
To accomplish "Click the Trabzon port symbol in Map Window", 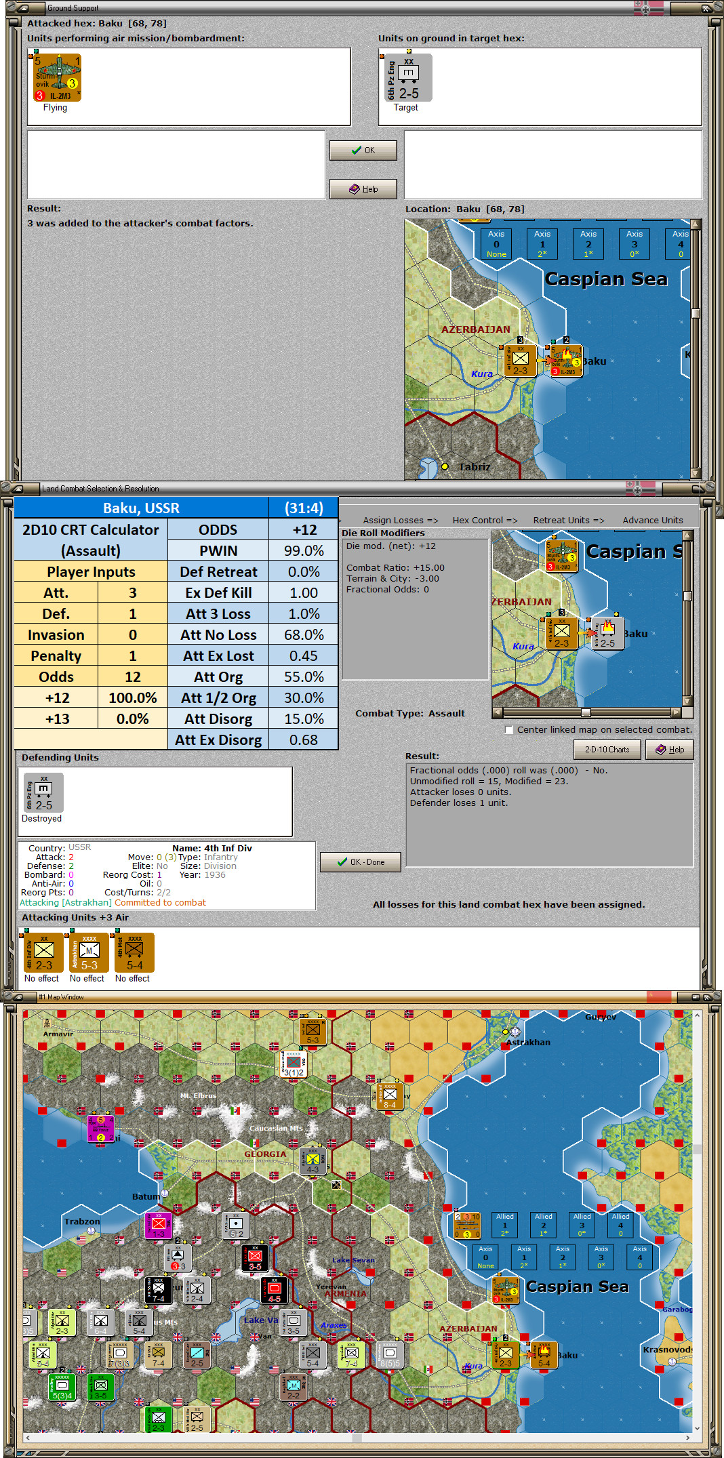I will point(90,1231).
